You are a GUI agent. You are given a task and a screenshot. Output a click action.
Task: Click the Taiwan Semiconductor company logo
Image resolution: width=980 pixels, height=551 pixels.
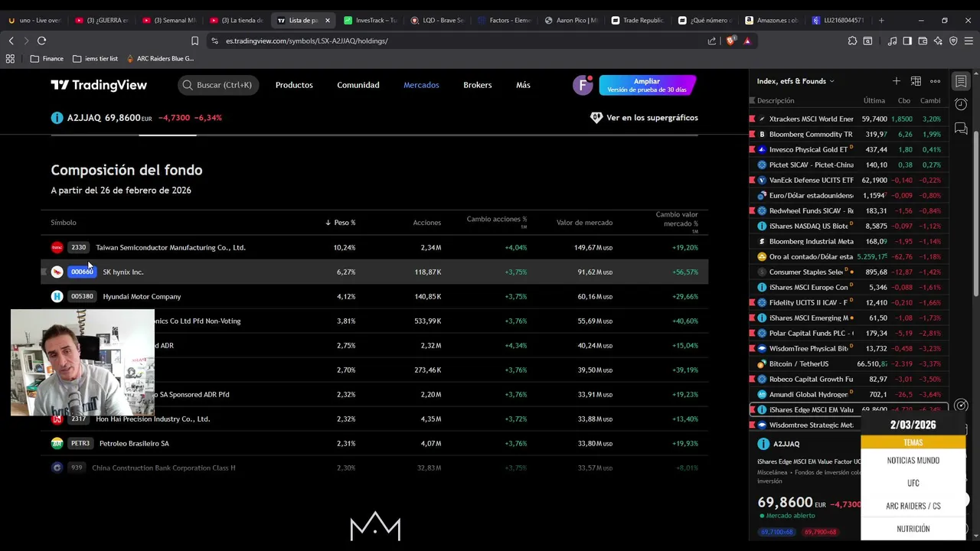coord(57,247)
